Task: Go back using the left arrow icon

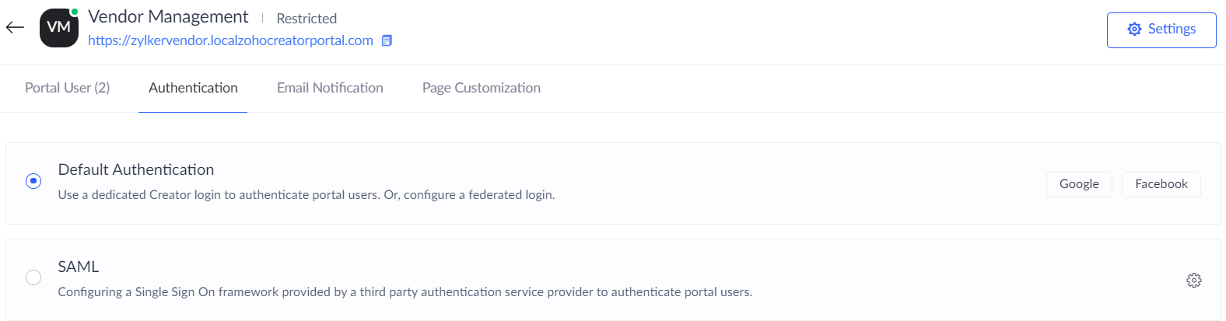Action: click(15, 28)
